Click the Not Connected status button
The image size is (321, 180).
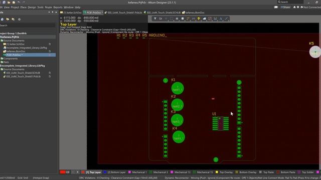click(x=310, y=7)
